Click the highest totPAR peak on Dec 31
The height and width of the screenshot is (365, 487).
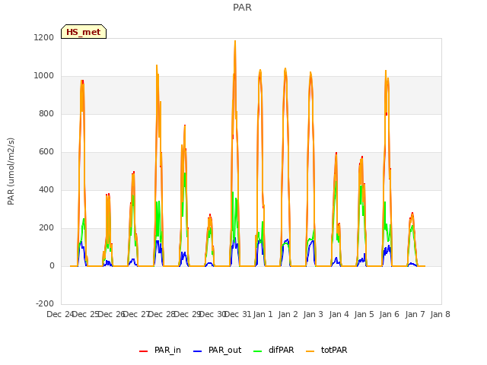click(x=235, y=41)
